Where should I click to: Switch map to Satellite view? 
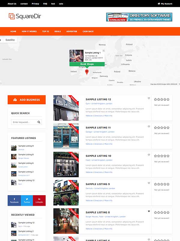(x=10, y=40)
